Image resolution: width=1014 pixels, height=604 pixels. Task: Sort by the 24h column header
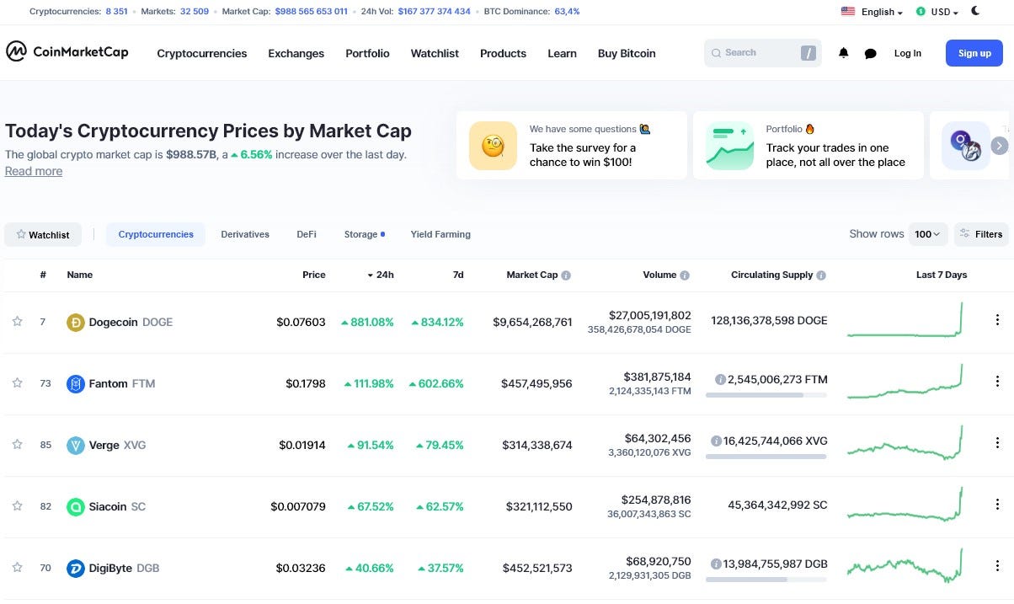[x=381, y=275]
